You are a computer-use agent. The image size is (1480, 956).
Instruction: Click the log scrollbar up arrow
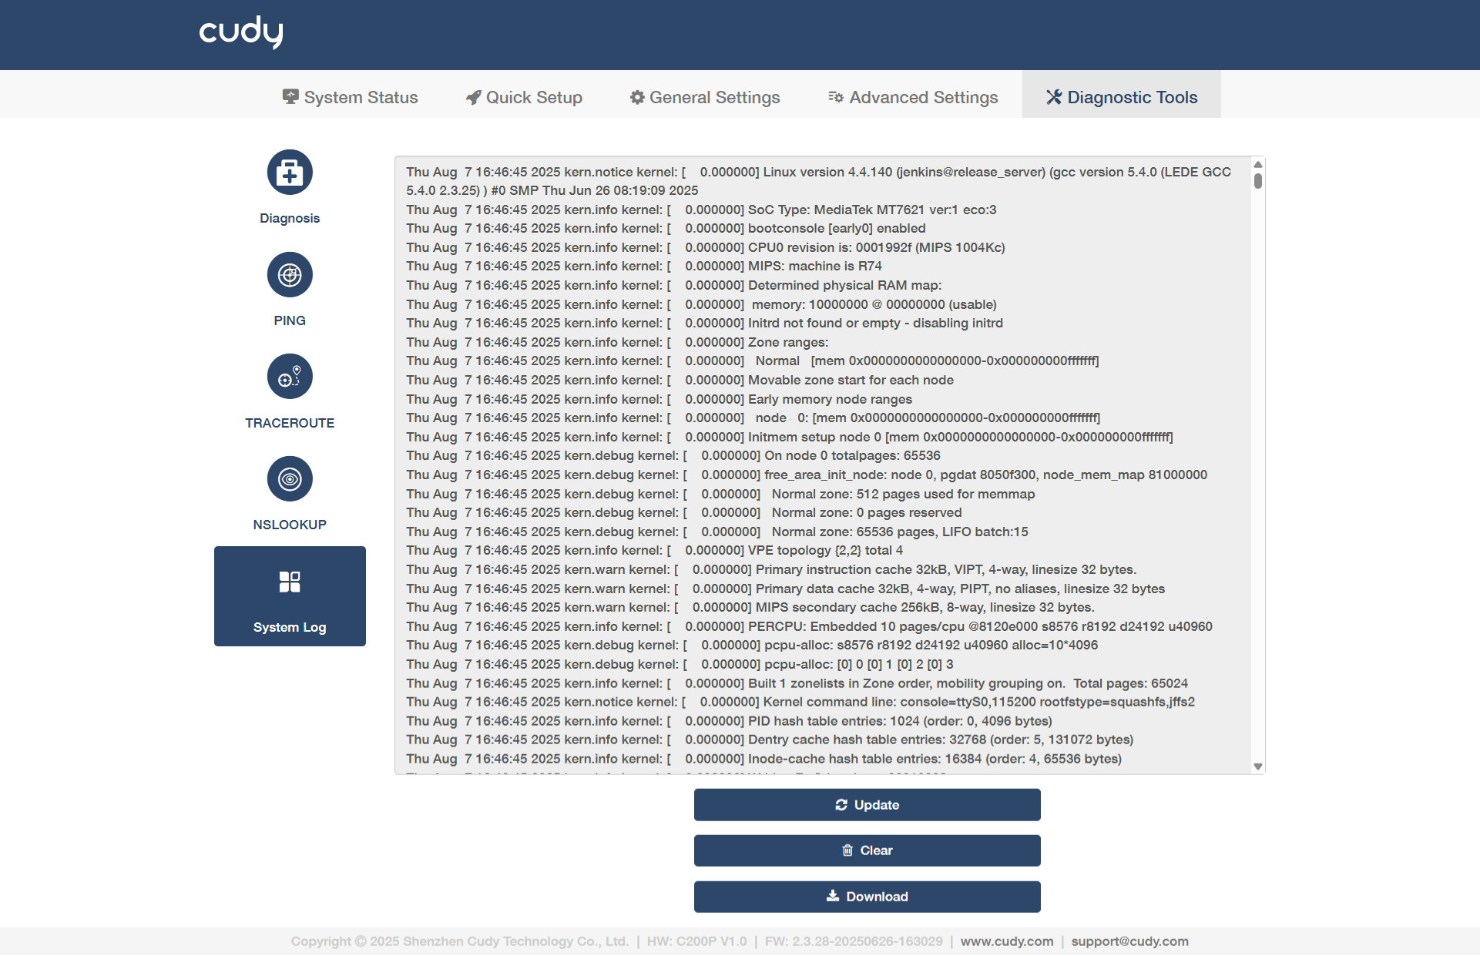1257,164
